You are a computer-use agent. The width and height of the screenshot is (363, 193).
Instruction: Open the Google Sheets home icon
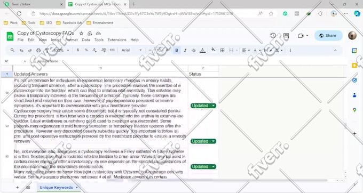tap(10, 36)
